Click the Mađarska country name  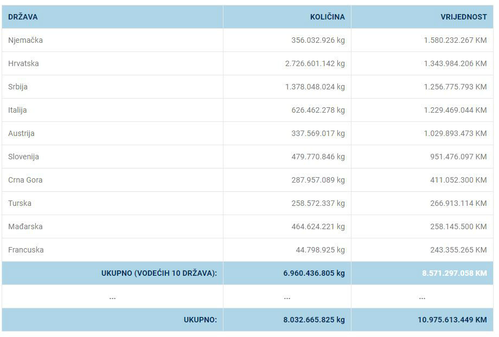(x=25, y=226)
